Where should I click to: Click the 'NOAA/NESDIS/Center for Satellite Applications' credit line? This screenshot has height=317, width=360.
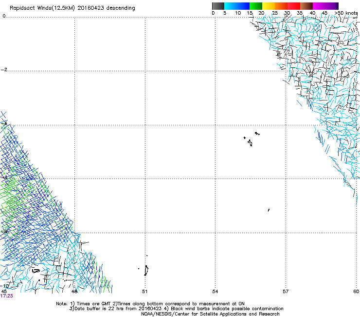(x=210, y=314)
